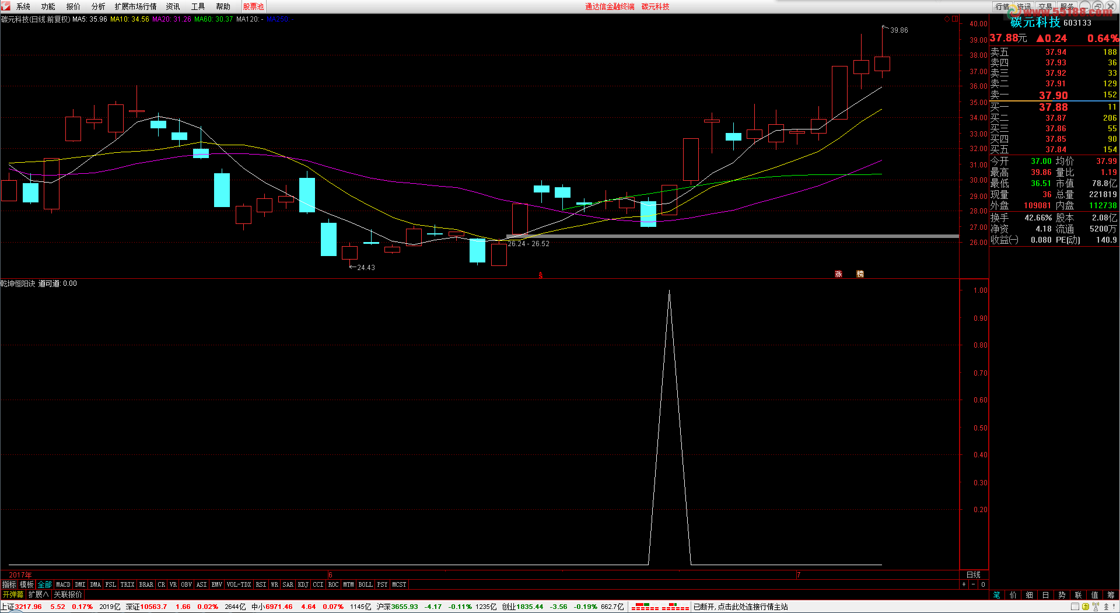1120x613 pixels.
Task: Select the 细 tab in the quote panel
Action: 1029,595
